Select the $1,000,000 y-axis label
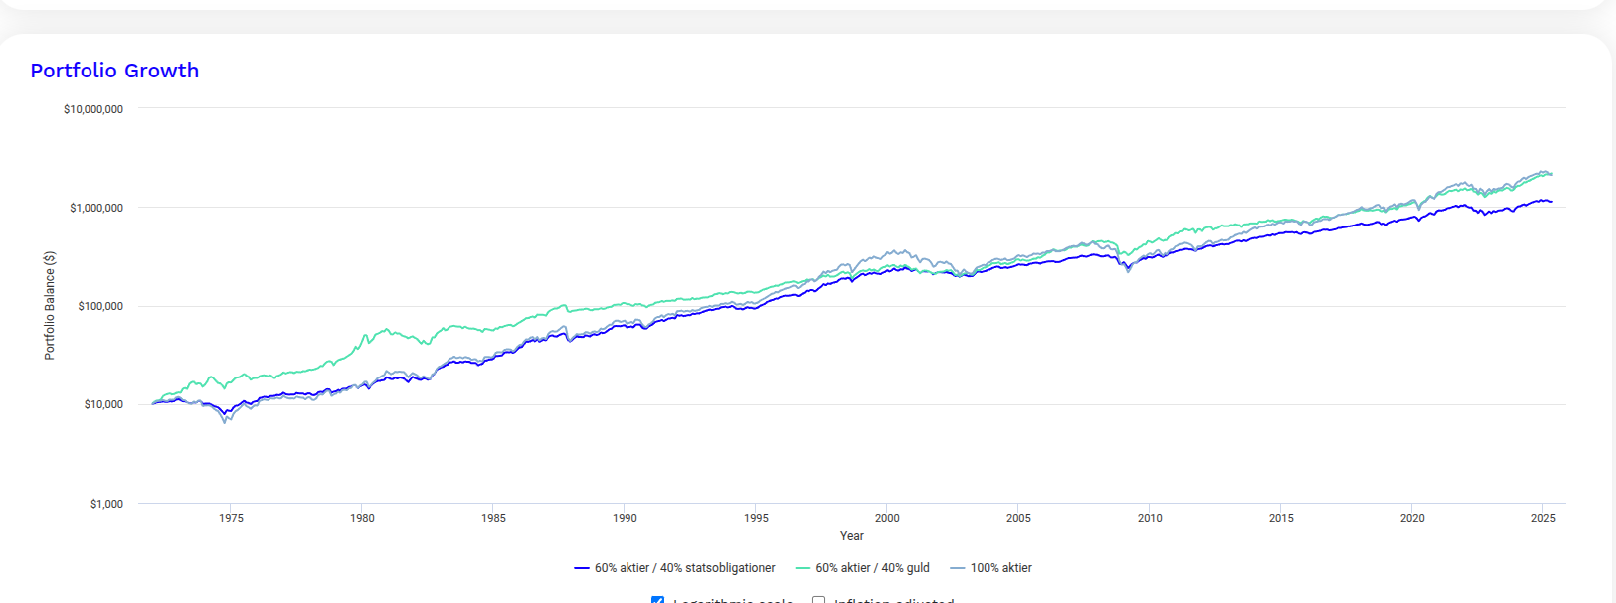 [96, 208]
